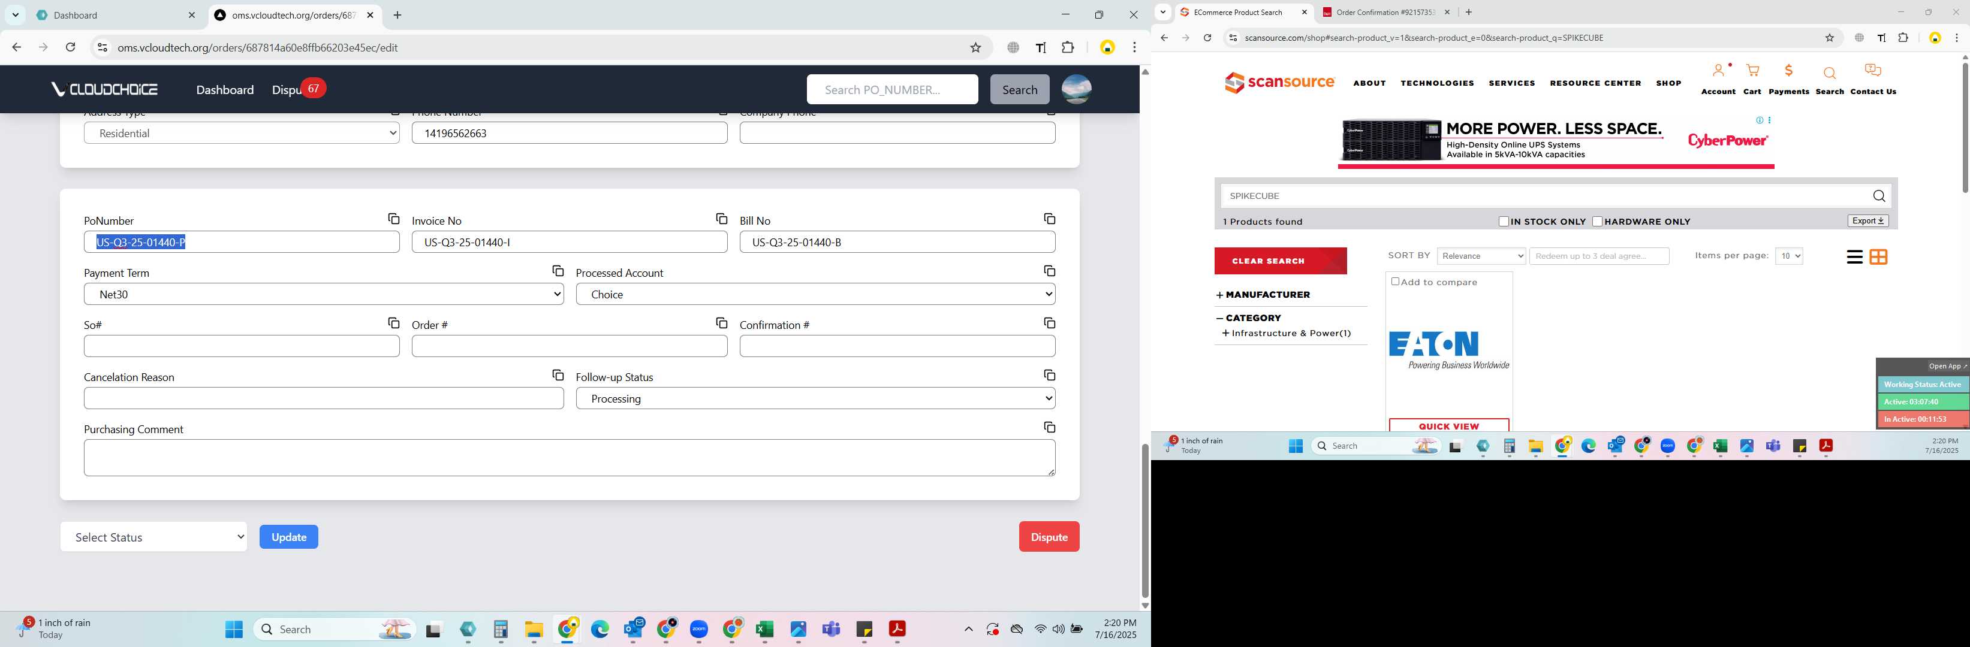Open the SHOP menu on ScanSource
The image size is (1970, 647).
(1668, 83)
